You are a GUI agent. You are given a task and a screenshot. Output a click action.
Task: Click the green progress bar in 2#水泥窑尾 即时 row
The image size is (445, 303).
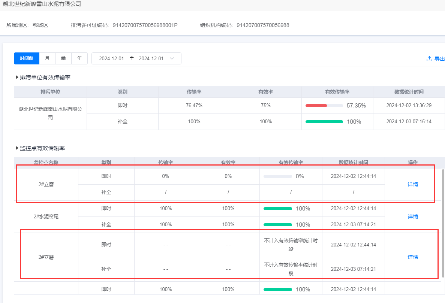click(x=277, y=209)
